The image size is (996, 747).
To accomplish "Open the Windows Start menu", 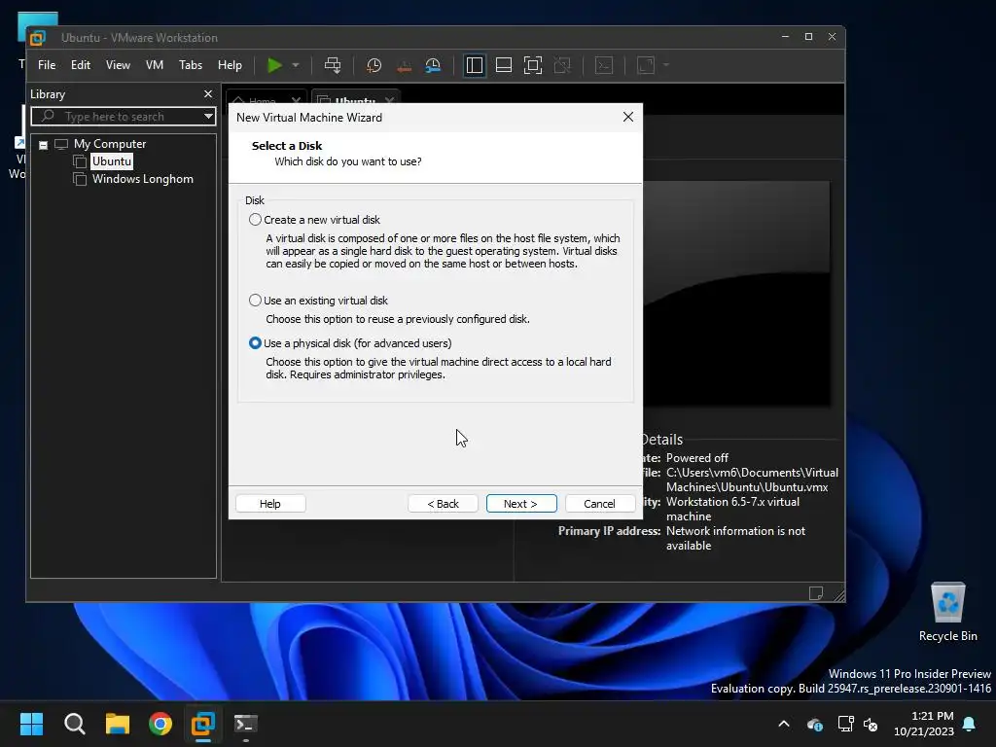I will click(31, 724).
